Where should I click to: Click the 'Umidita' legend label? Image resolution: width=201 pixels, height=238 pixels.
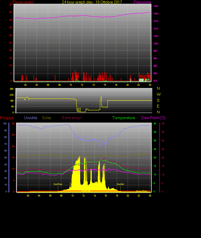31,118
